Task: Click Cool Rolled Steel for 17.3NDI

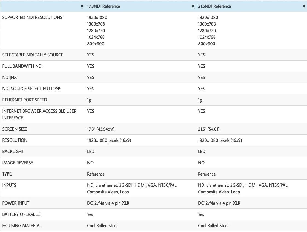Action: point(102,225)
